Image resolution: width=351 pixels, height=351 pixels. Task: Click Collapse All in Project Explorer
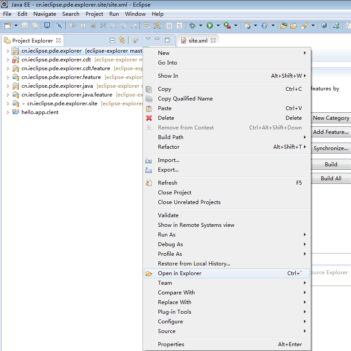click(112, 40)
